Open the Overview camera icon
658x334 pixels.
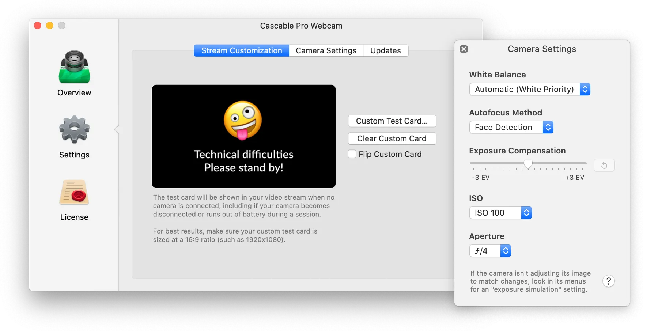coord(74,67)
